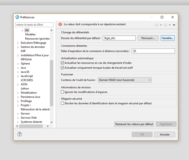This screenshot has height=160, width=189.
Task: Open the forward history dropdown arrow
Action: [x=170, y=25]
